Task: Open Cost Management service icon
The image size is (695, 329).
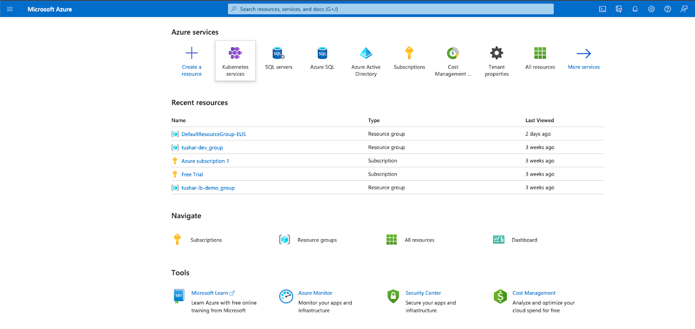Action: tap(453, 53)
